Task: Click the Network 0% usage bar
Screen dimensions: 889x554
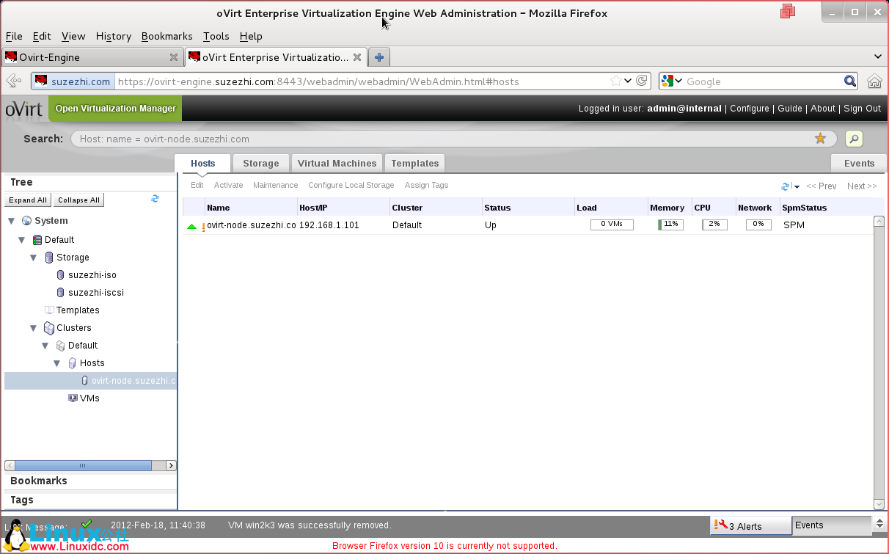Action: 758,225
